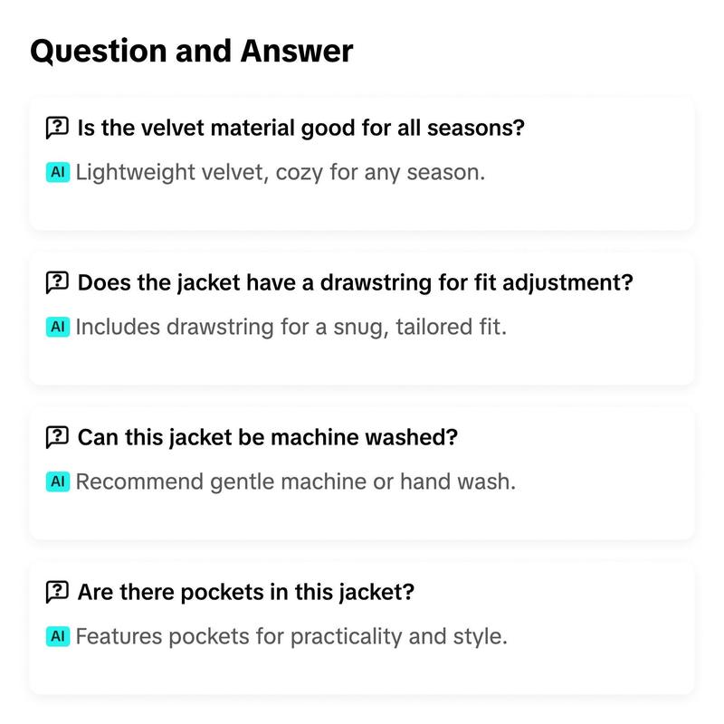724x724 pixels.
Task: Open the 'Can this jacket be machine washed' question
Action: [x=268, y=437]
